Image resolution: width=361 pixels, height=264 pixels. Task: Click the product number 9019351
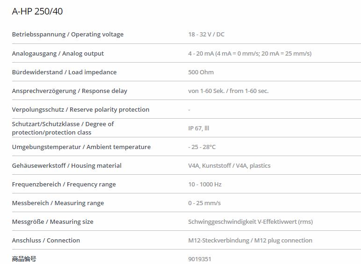[200, 259]
